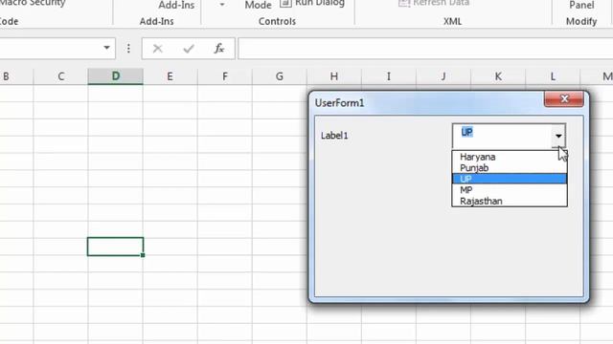Click the Add-Ins ribbon button
Viewport: 613px width, 344px height.
(x=176, y=5)
